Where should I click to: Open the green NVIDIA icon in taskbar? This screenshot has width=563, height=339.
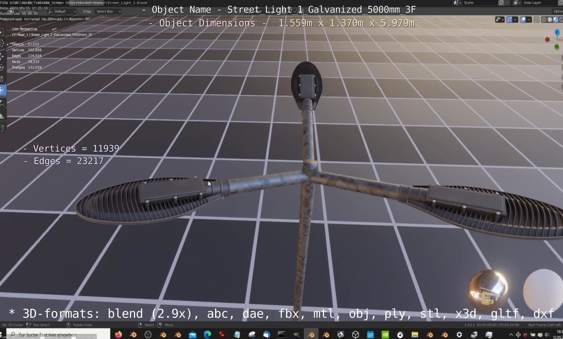click(x=385, y=335)
